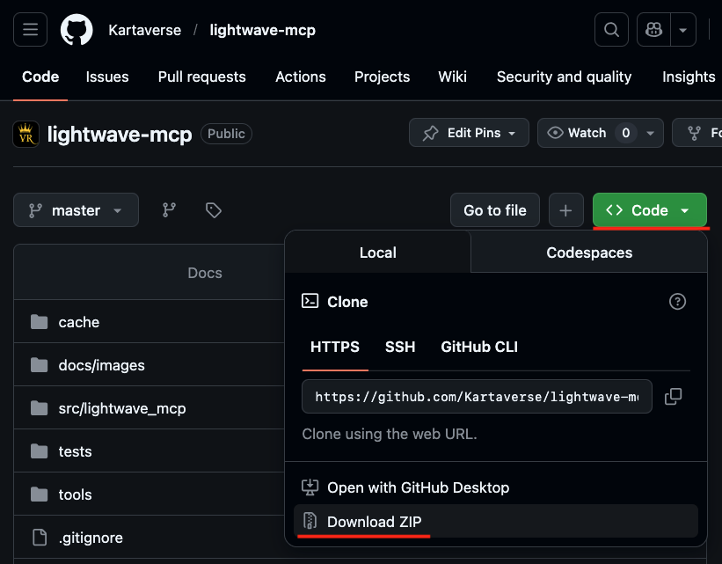The height and width of the screenshot is (564, 722).
Task: Copy the clone URL to clipboard
Action: (673, 396)
